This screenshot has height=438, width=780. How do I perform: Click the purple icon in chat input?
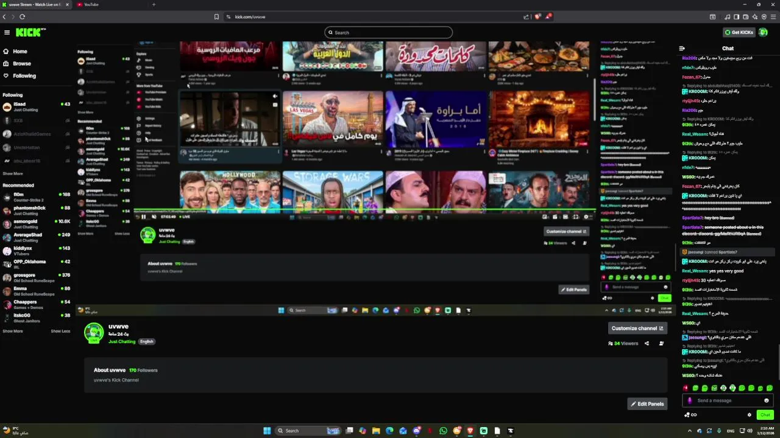point(690,400)
